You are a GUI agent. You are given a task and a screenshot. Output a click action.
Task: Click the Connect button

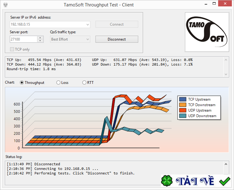click(117, 24)
